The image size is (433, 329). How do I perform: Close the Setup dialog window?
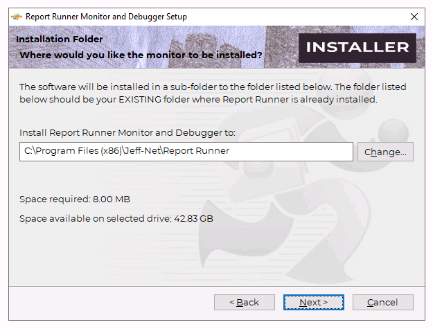click(414, 16)
